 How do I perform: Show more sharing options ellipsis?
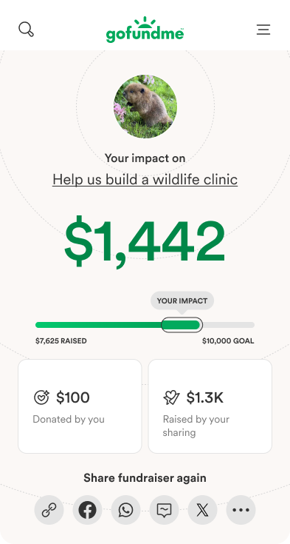241,510
